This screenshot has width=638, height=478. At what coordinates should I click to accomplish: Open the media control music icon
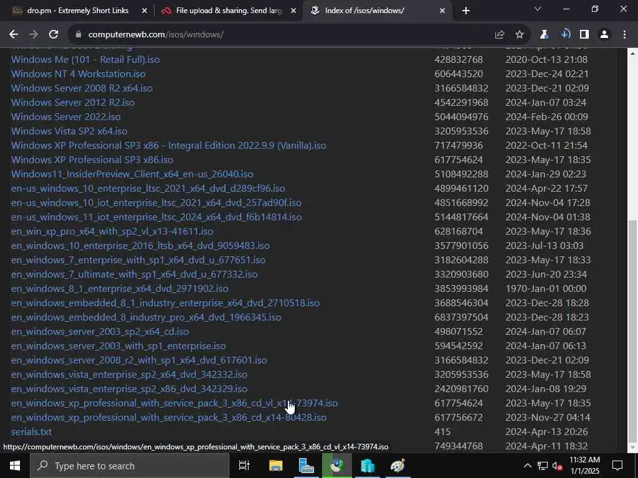tap(565, 35)
